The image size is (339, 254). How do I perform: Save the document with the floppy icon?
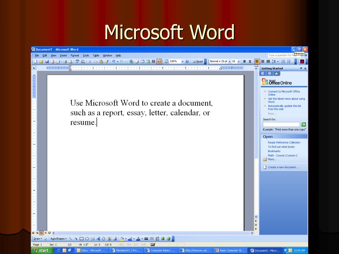coord(47,62)
